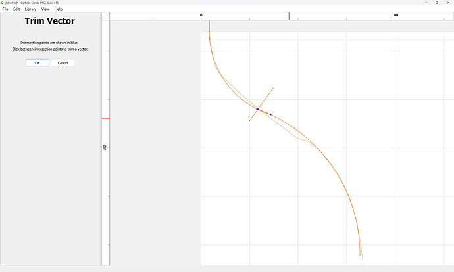The width and height of the screenshot is (454, 272).
Task: Click the upper end of the short crossing line
Action: 273,88
